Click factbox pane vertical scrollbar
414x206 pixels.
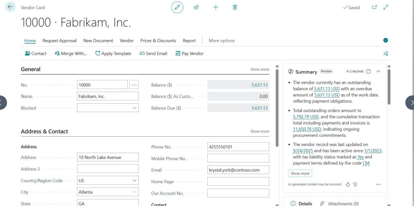point(389,87)
